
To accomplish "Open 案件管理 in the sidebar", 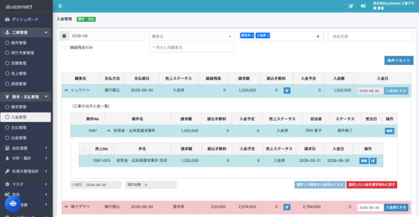I will [26, 43].
